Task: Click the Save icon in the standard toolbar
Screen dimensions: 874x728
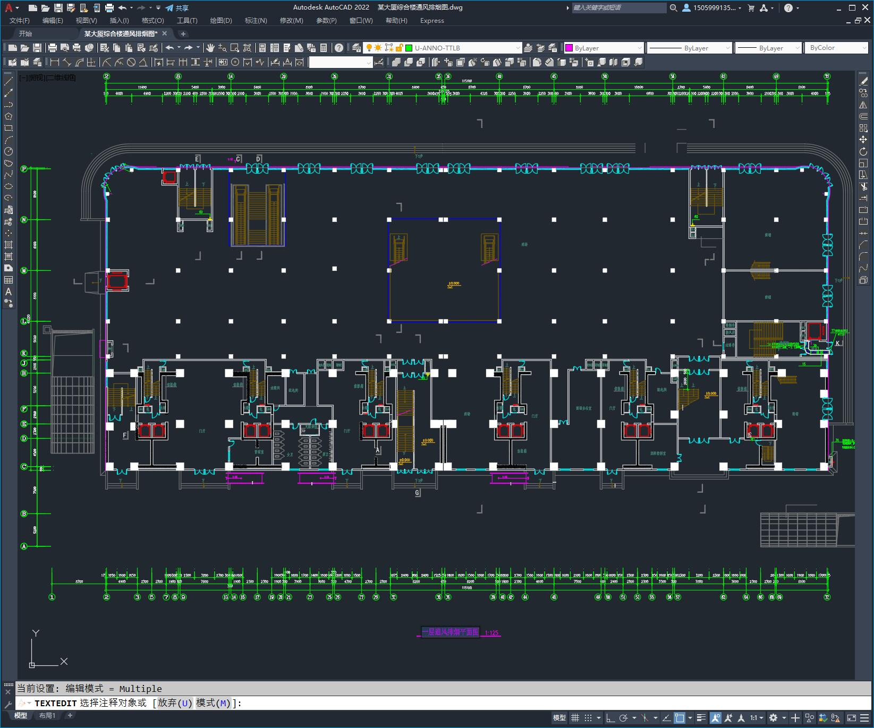Action: 37,48
